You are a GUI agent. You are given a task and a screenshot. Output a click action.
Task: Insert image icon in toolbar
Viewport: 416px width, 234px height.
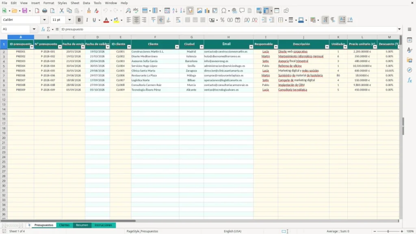click(199, 11)
